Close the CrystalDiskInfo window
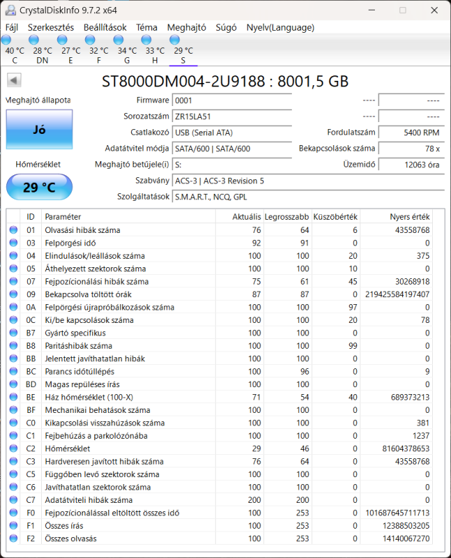This screenshot has height=558, width=451. pos(434,10)
